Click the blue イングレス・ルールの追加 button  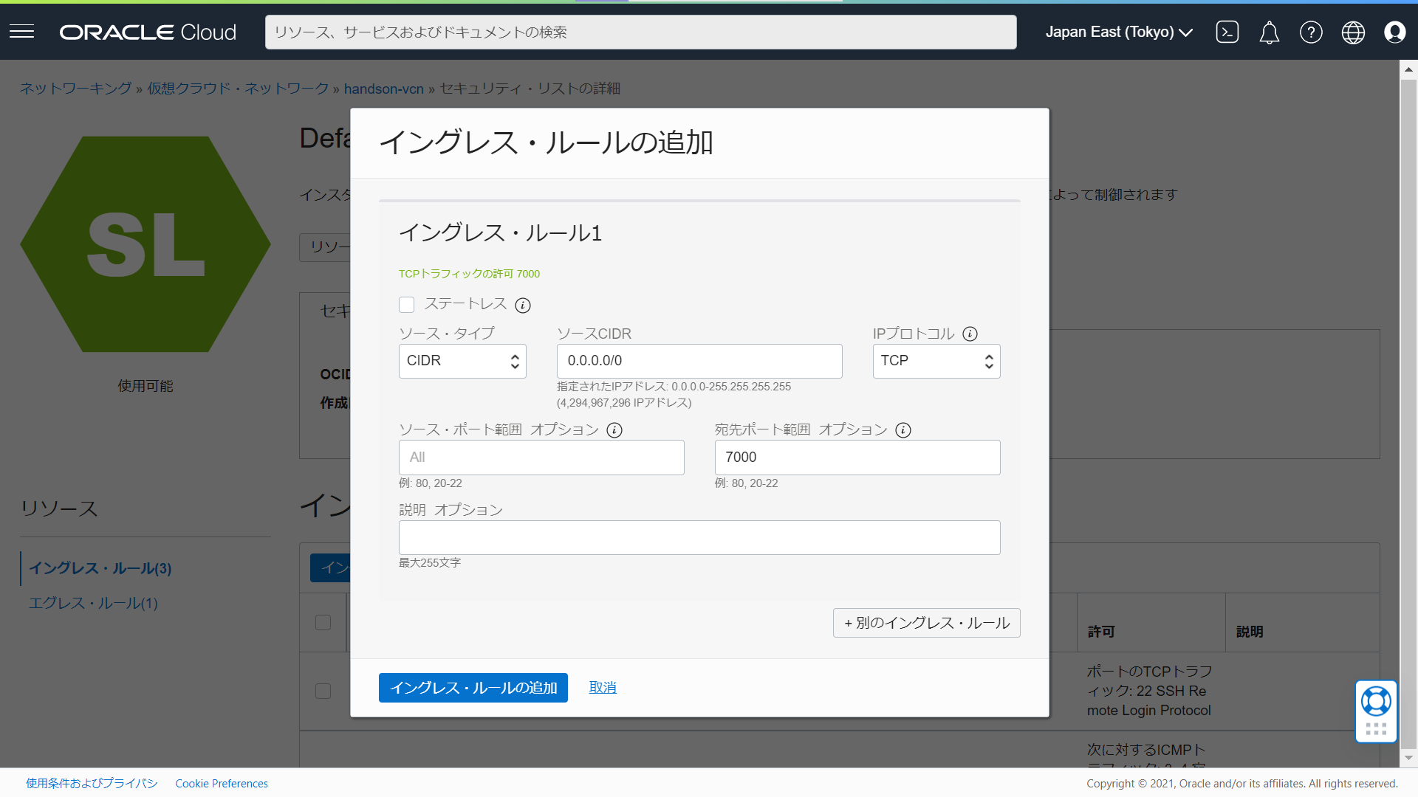click(x=473, y=688)
